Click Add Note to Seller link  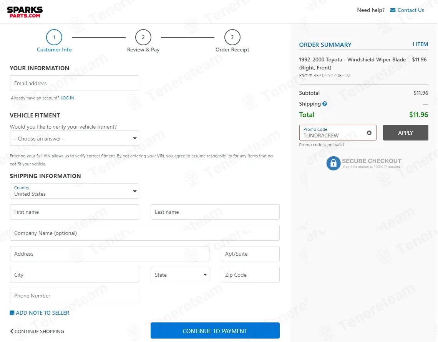(43, 313)
